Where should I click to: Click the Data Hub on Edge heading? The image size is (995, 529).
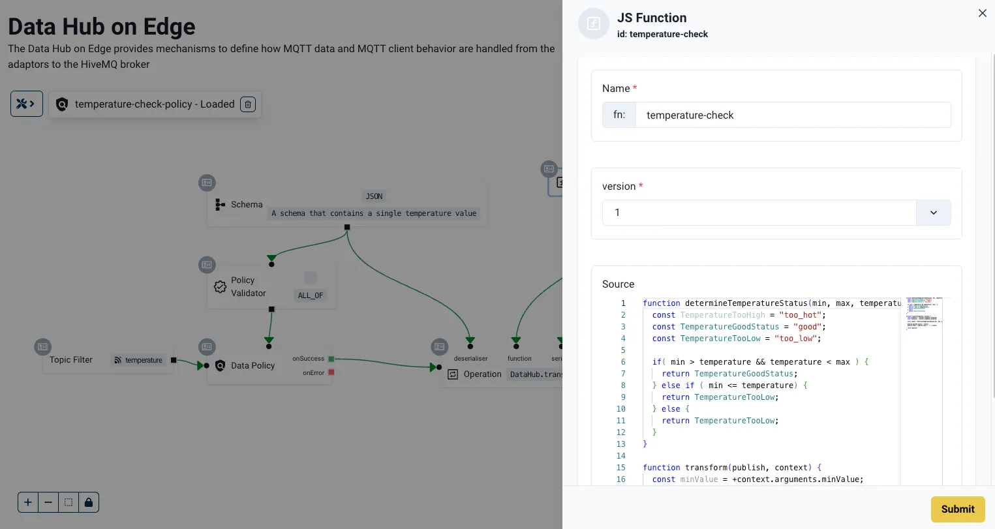point(102,27)
